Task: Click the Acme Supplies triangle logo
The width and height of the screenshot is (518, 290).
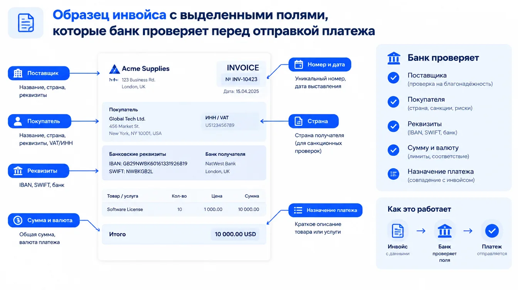Action: coord(114,69)
